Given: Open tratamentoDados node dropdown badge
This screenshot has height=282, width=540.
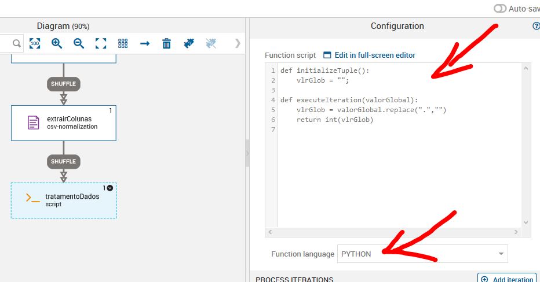Looking at the screenshot, I should pos(110,188).
